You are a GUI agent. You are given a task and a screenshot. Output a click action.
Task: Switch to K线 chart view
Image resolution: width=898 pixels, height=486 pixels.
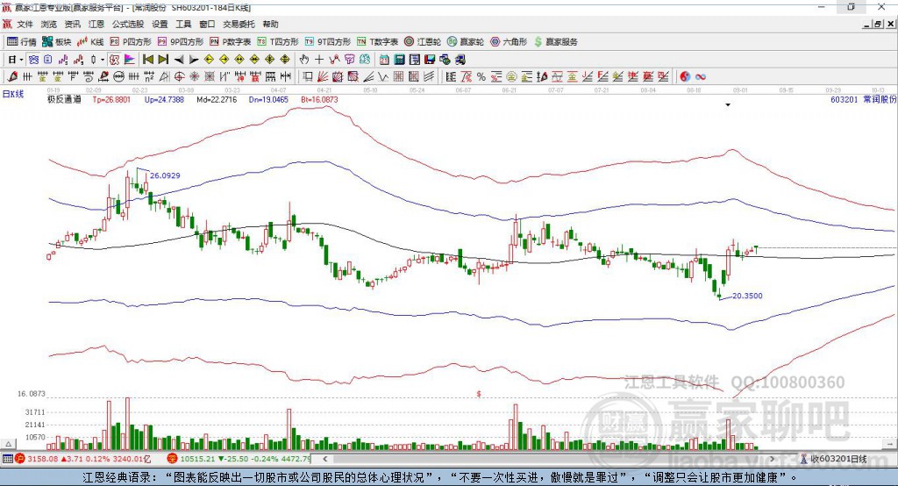point(90,42)
